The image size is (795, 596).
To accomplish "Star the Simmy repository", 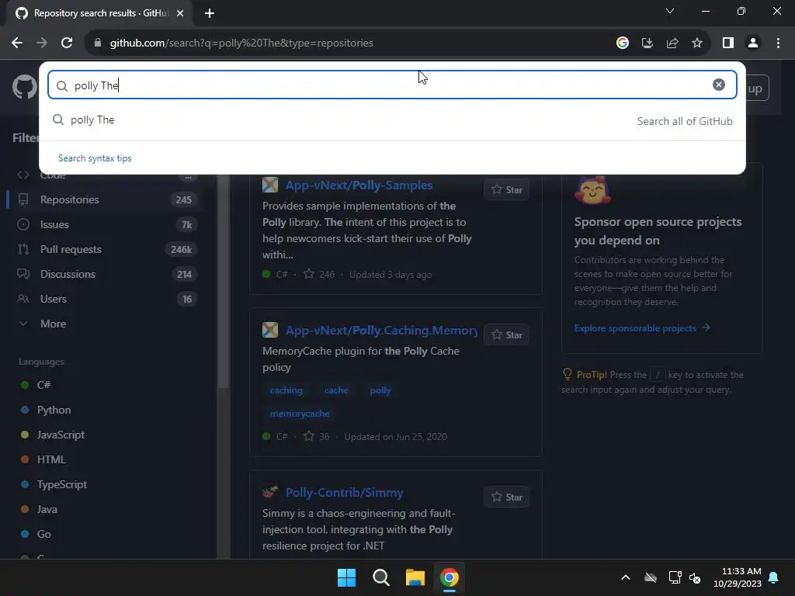I will [506, 497].
